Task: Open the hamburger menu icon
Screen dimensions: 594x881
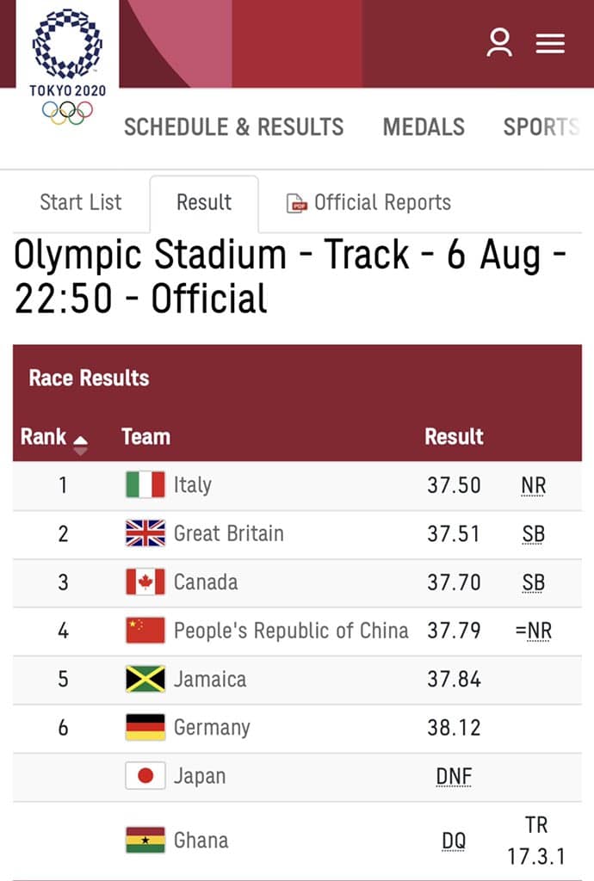Action: [550, 43]
